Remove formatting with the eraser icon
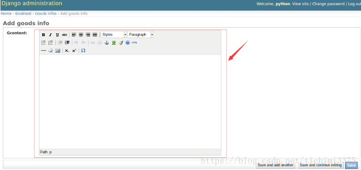The height and width of the screenshot is (170, 361). pyautogui.click(x=50, y=50)
